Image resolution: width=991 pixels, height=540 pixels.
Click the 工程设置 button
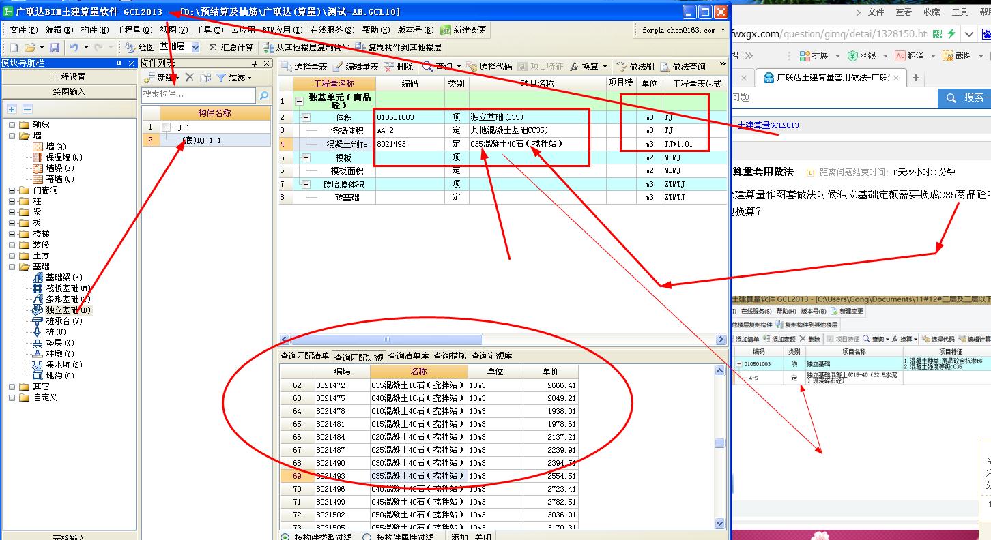point(69,77)
